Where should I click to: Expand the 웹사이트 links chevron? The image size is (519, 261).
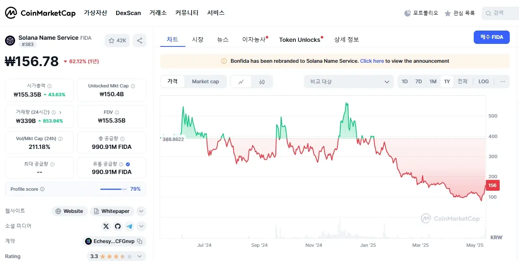point(141,211)
